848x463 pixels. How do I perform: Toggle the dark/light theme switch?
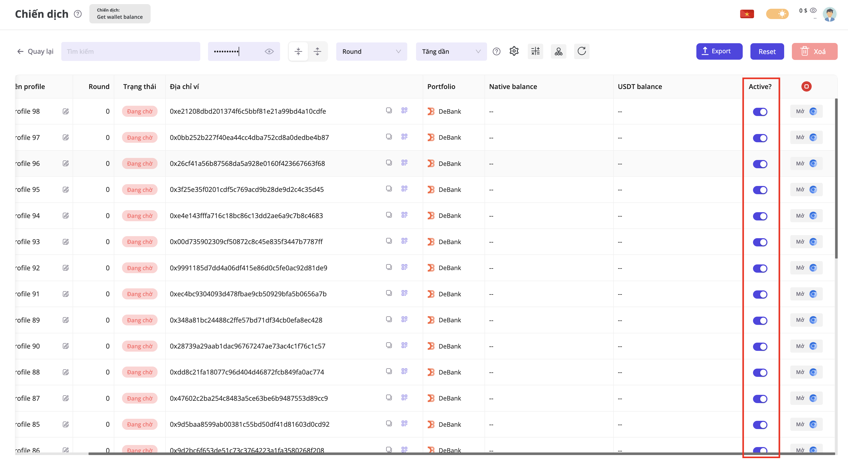click(777, 14)
